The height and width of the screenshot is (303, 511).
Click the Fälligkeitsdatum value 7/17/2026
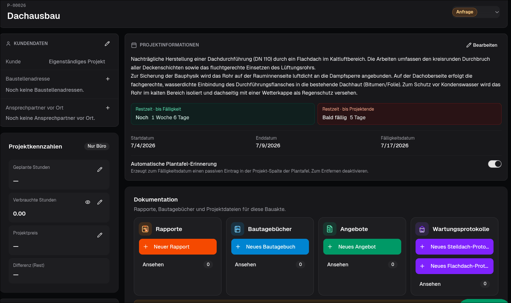coord(395,146)
